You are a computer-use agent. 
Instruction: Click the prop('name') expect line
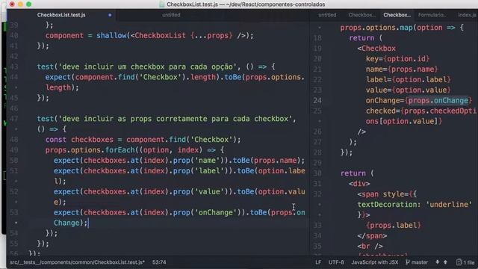[x=179, y=160]
